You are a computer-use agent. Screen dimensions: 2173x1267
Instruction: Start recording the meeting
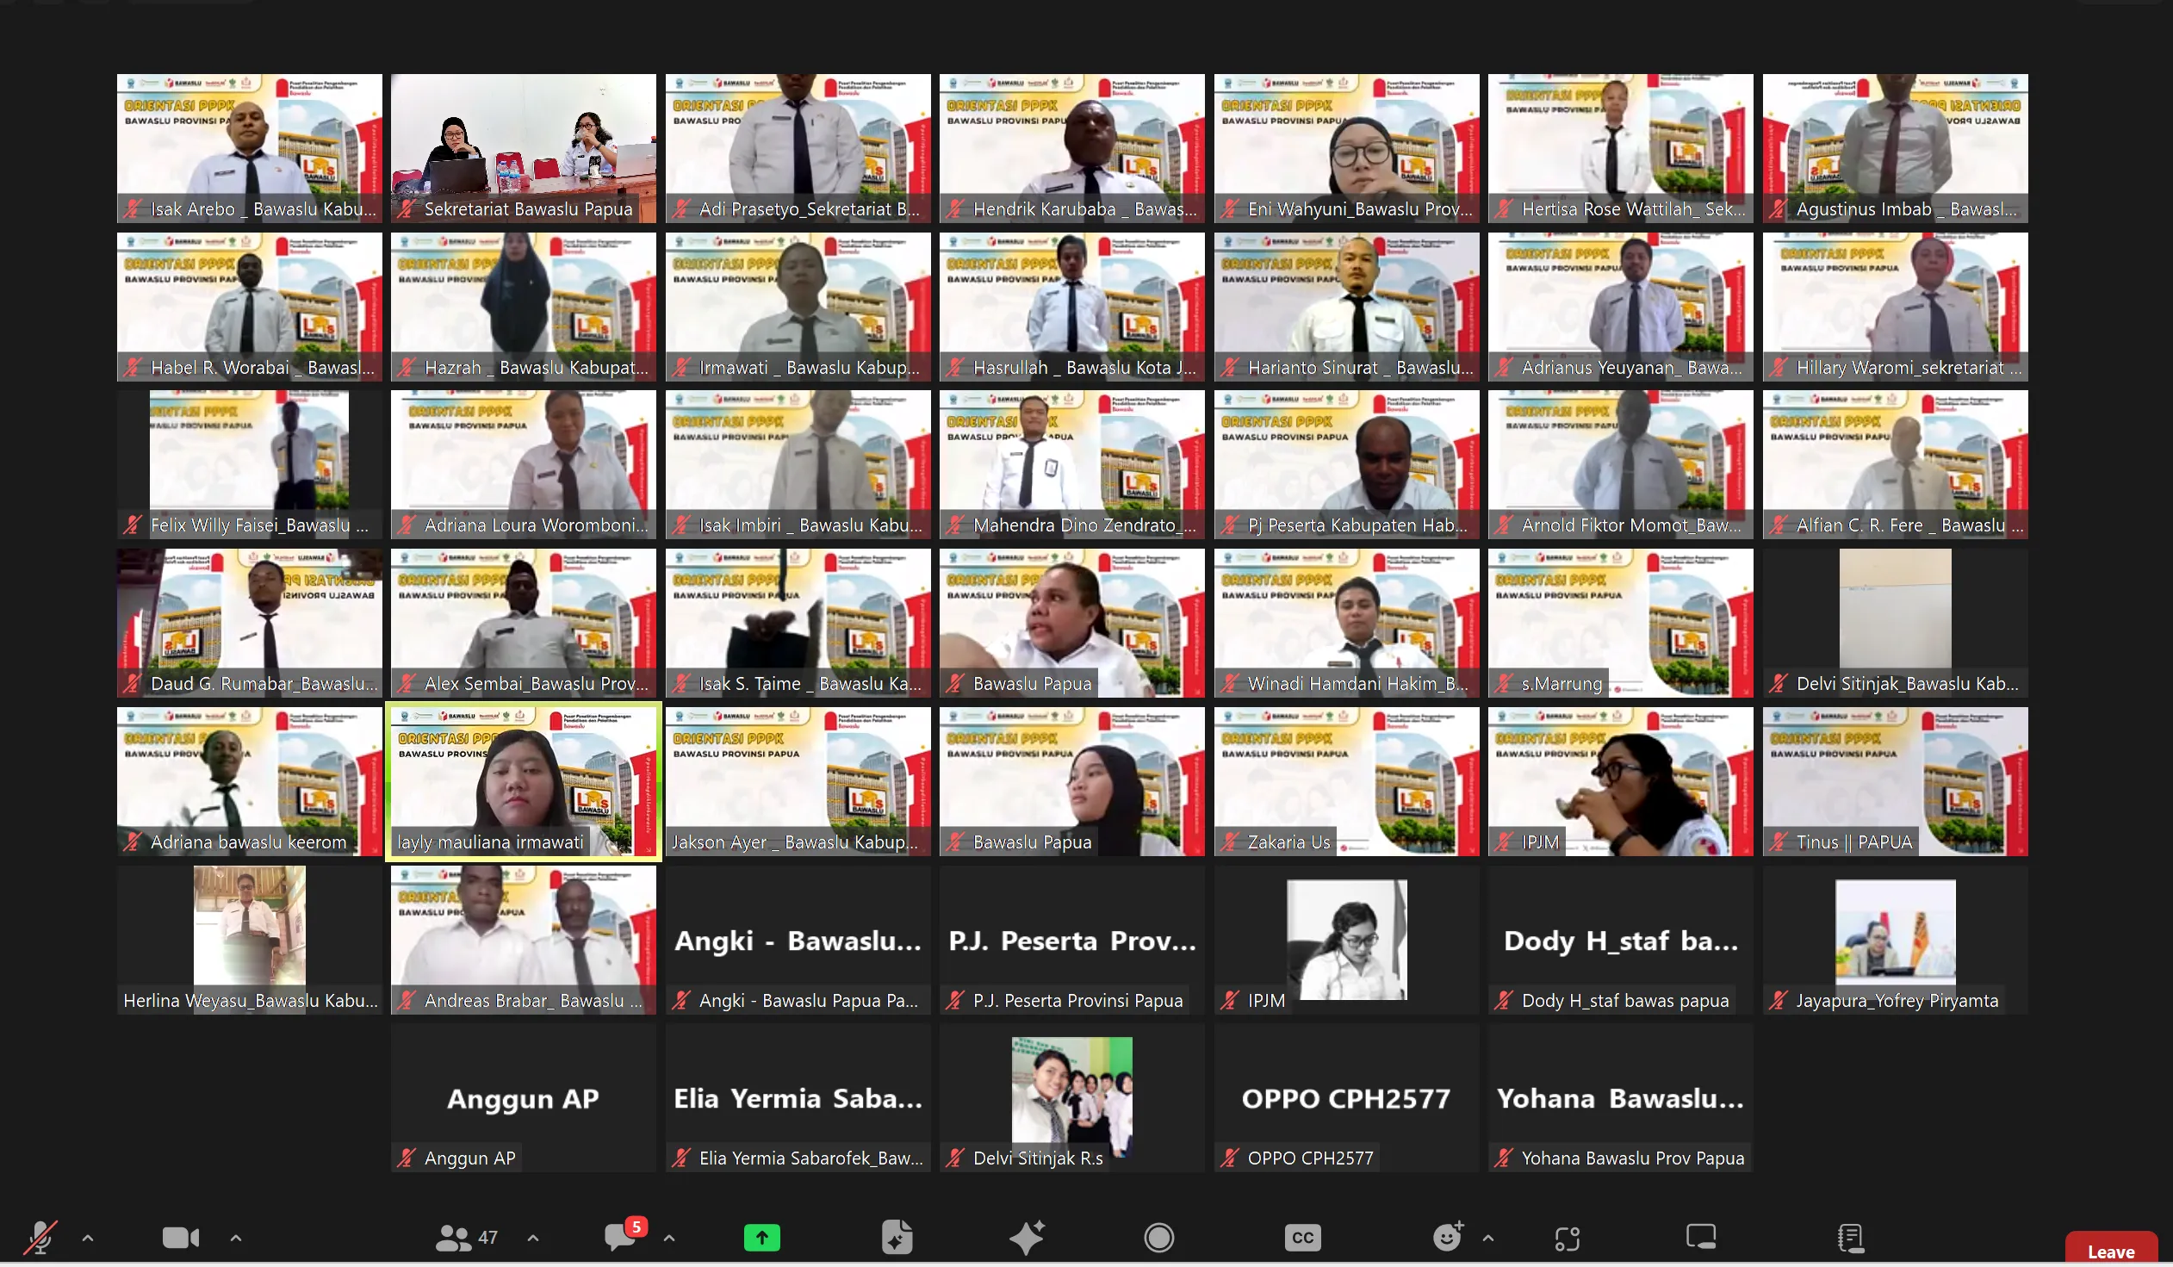(x=1159, y=1238)
